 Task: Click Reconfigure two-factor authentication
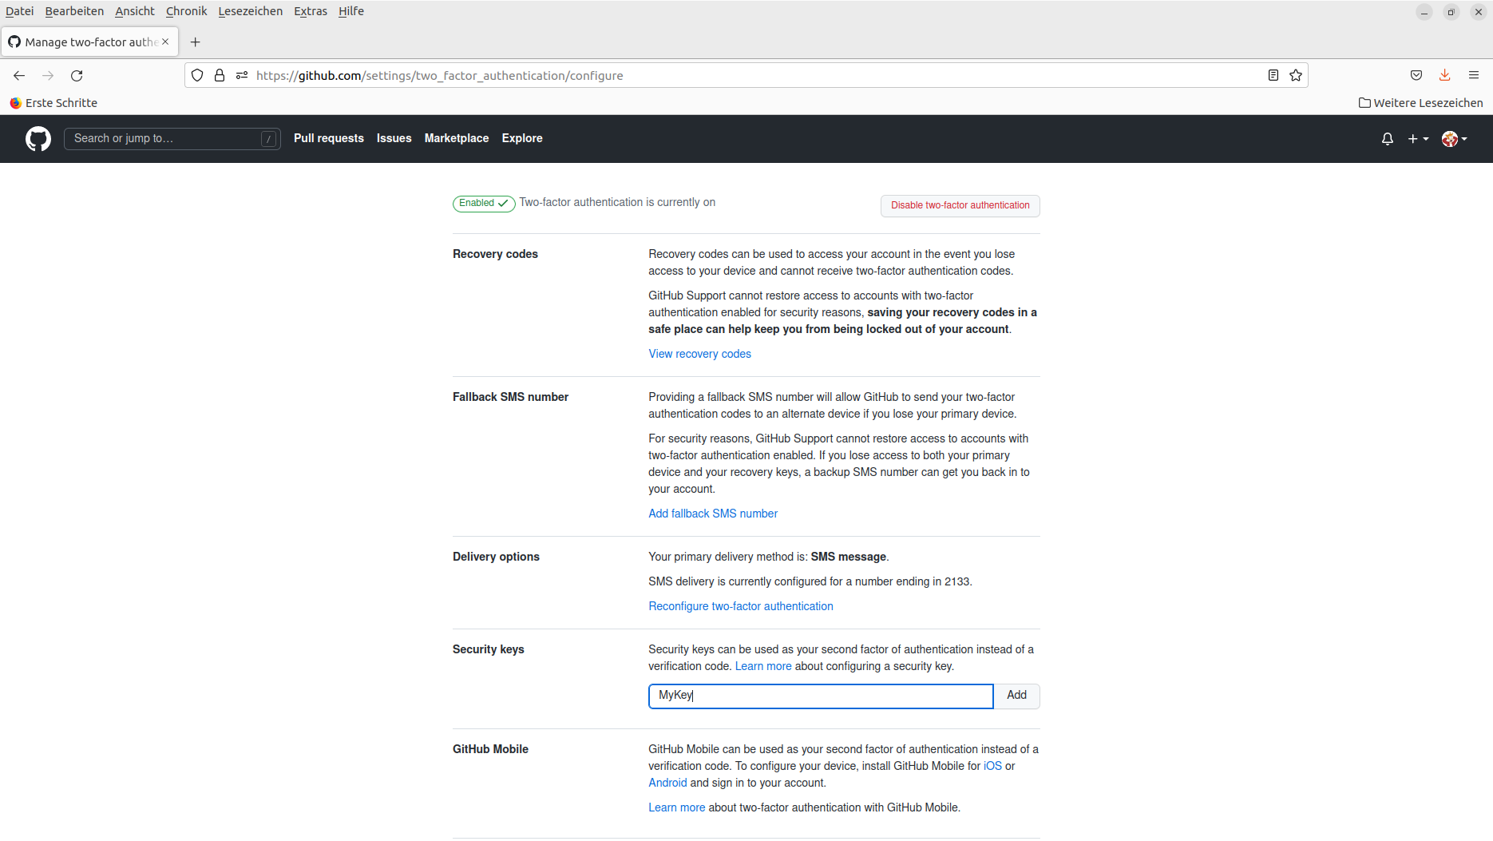[741, 606]
